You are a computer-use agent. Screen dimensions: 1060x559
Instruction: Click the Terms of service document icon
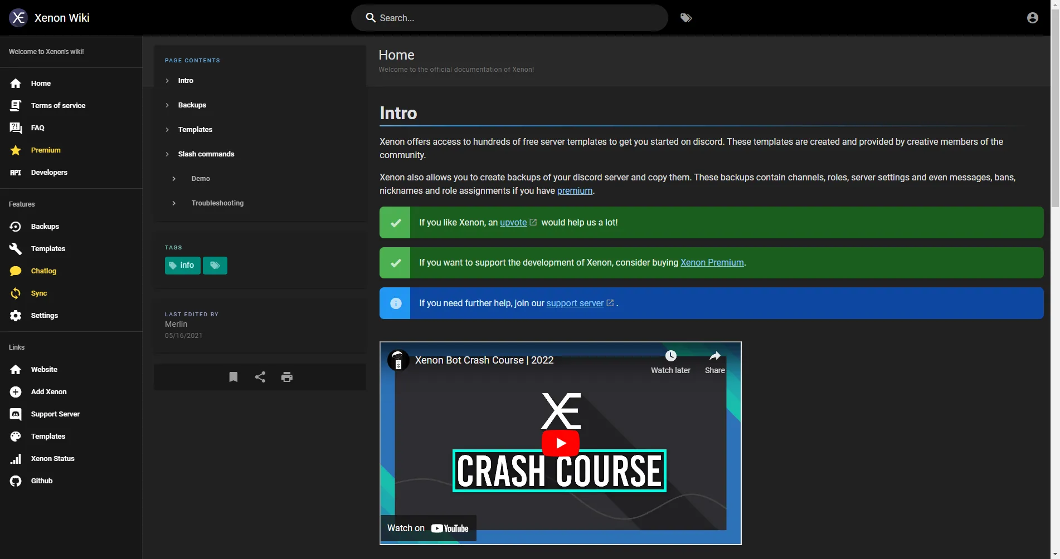(x=16, y=106)
